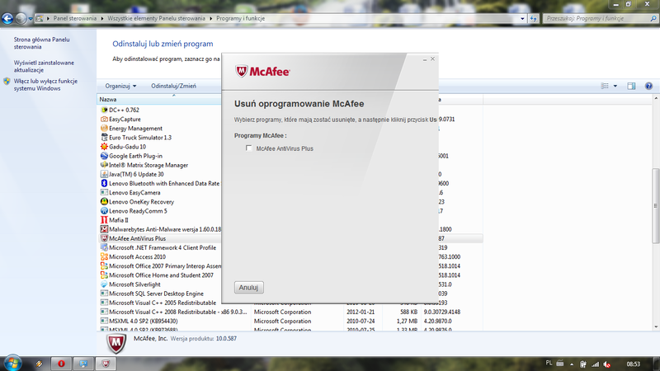Screen dimensions: 660x371
Task: Select Lenovo OneKey Recovery icon
Action: 104,201
